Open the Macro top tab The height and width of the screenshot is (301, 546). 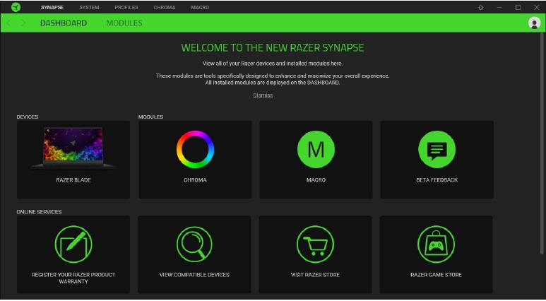pyautogui.click(x=200, y=7)
